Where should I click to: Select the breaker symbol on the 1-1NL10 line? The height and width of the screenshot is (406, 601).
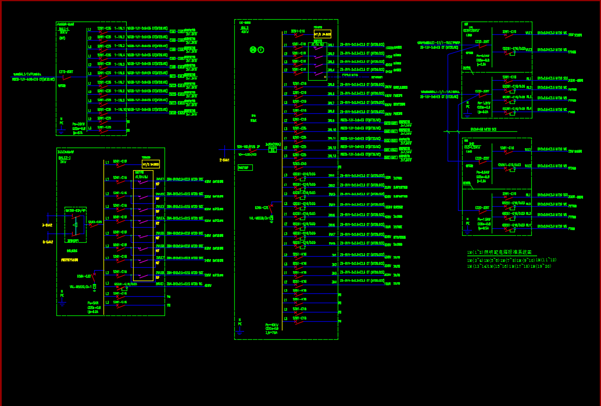(103, 113)
